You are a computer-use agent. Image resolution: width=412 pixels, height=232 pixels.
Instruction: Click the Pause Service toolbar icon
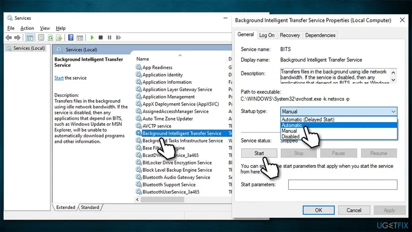click(x=109, y=38)
